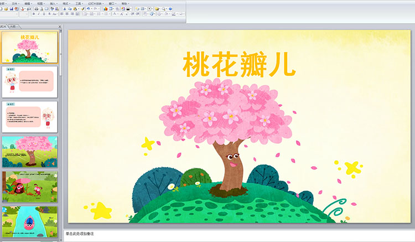The image size is (415, 242).
Task: Click the Insert Chart icon
Action: [106, 9]
